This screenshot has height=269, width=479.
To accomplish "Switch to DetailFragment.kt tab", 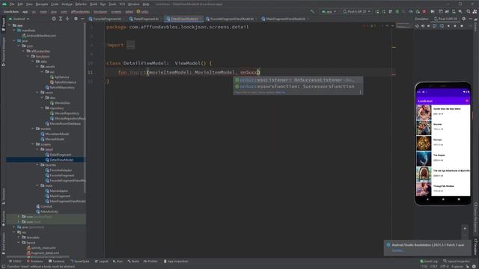I will pos(145,19).
